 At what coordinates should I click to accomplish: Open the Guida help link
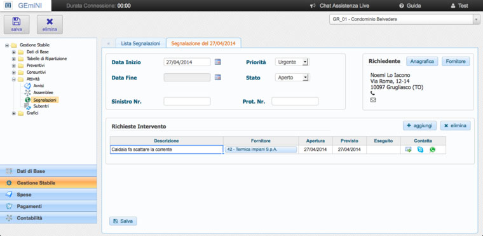click(410, 6)
